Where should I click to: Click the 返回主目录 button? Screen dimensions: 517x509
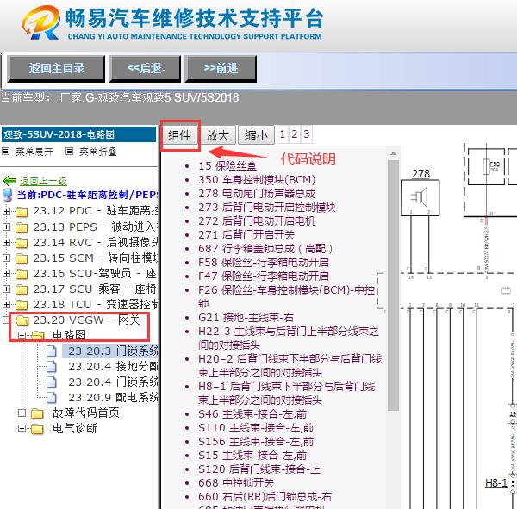[56, 69]
